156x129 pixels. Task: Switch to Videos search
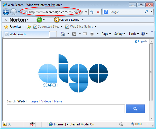click(x=46, y=101)
